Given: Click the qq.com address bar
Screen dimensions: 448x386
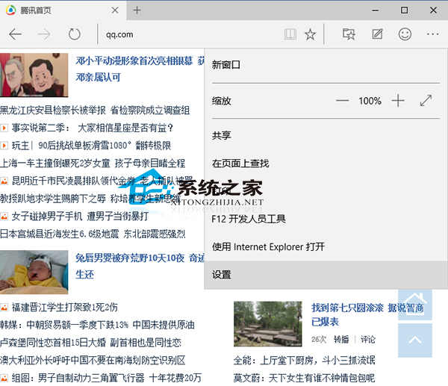Looking at the screenshot, I should coord(189,34).
